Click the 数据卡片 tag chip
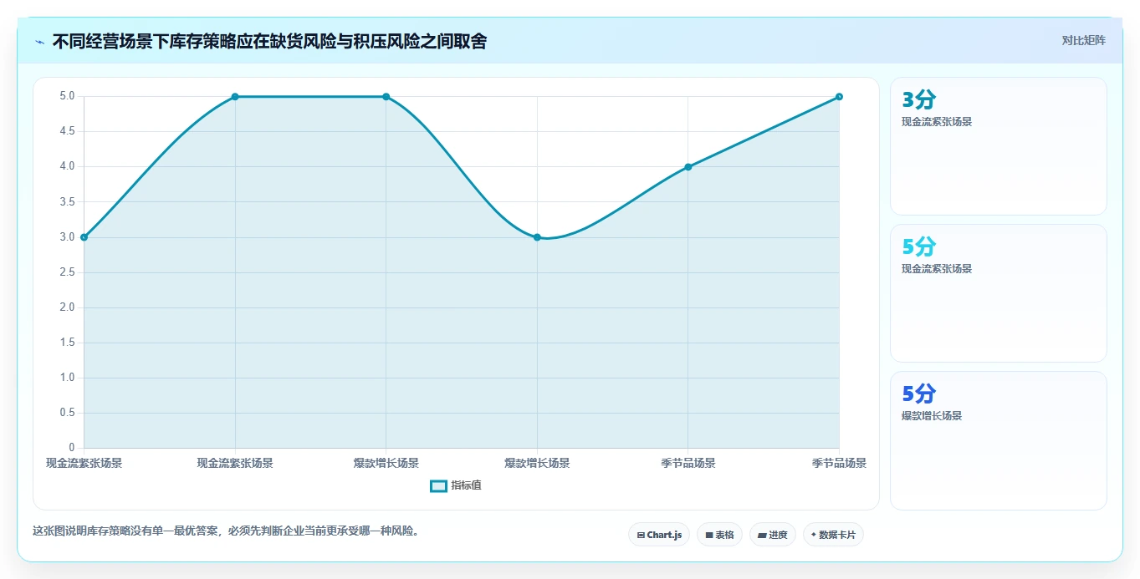Screen dimensions: 1140x579 point(833,535)
